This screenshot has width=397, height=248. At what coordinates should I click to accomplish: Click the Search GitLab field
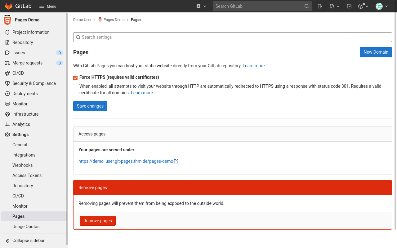click(262, 6)
